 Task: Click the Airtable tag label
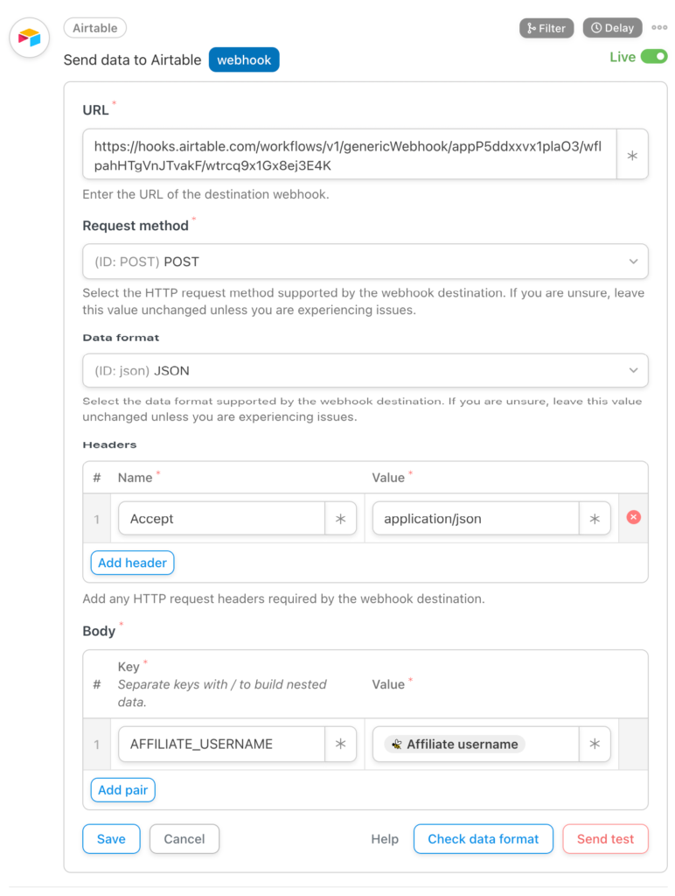95,28
